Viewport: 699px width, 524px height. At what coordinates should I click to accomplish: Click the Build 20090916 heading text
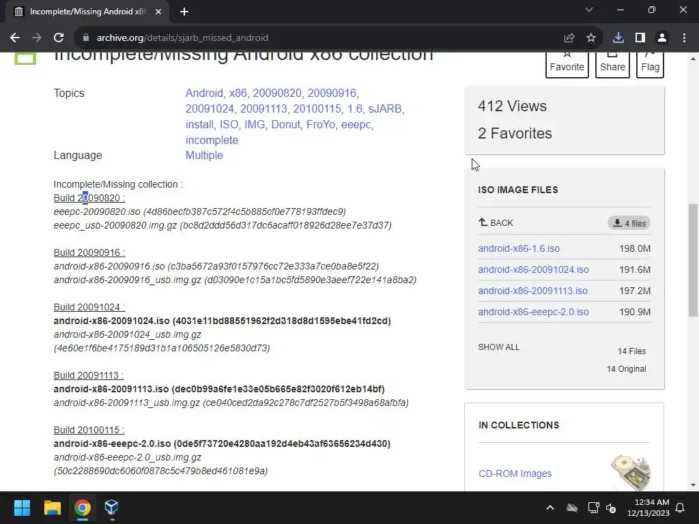89,252
